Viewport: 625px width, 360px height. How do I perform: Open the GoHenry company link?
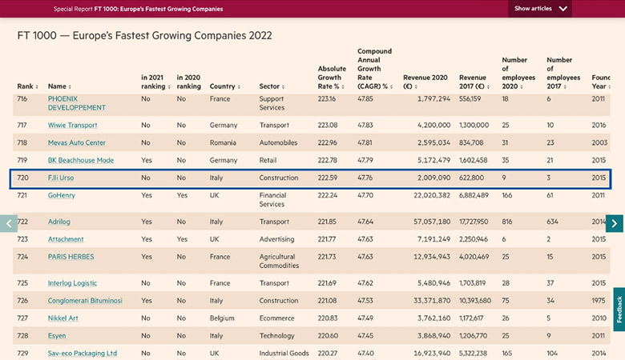point(62,195)
